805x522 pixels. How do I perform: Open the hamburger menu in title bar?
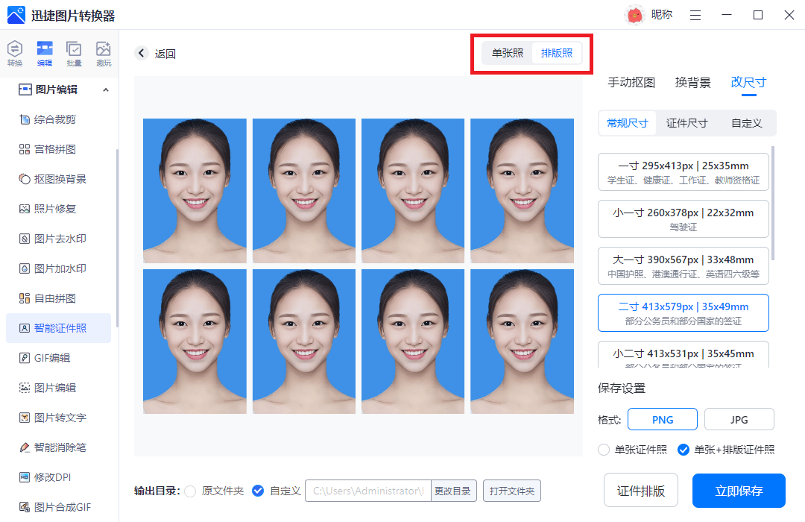(x=695, y=16)
